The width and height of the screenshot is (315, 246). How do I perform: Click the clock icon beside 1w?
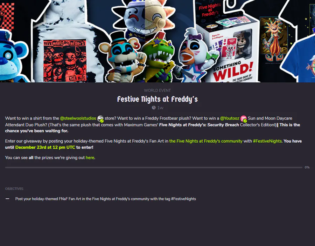[x=154, y=108]
